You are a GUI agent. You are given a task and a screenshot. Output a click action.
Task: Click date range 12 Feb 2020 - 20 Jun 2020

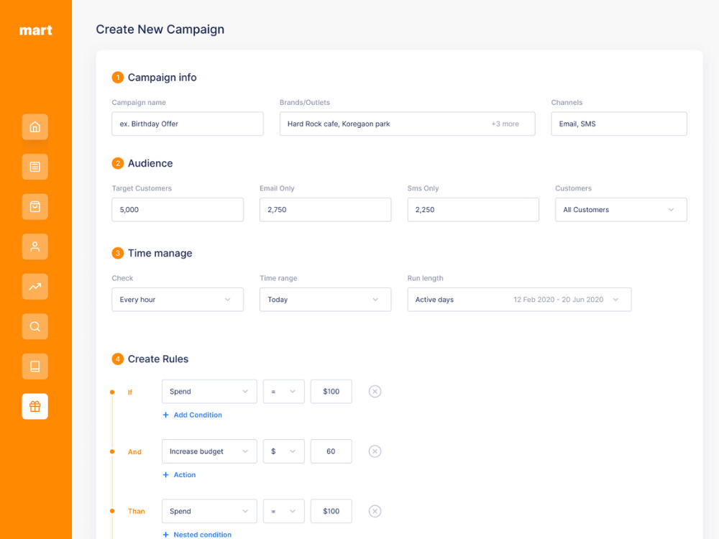[x=558, y=299]
